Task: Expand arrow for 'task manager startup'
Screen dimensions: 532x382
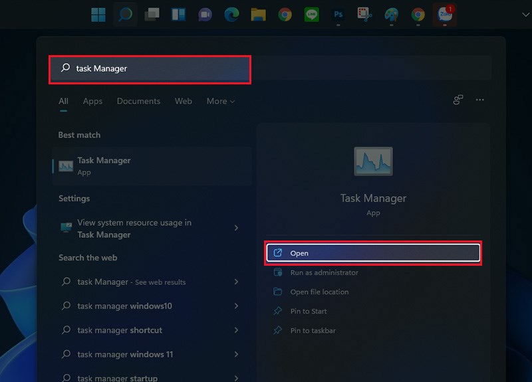Action: (237, 377)
